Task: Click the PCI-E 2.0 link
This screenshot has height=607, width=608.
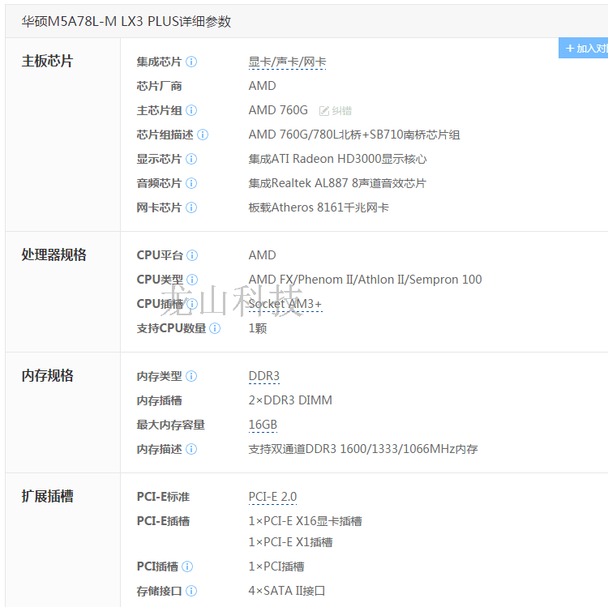Action: (272, 497)
